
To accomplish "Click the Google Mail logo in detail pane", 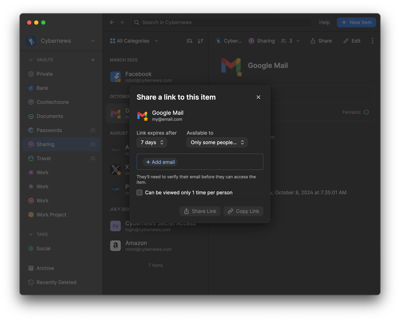I will coord(231,66).
